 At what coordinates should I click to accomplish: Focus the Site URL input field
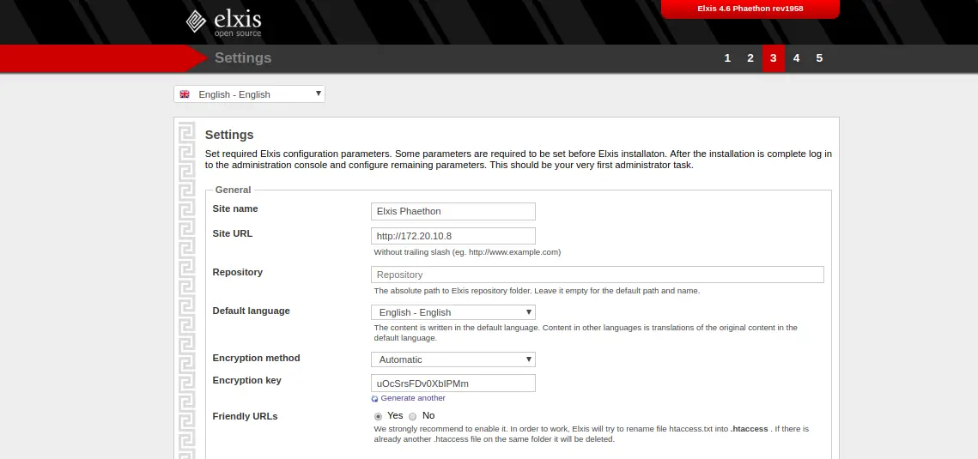click(453, 236)
